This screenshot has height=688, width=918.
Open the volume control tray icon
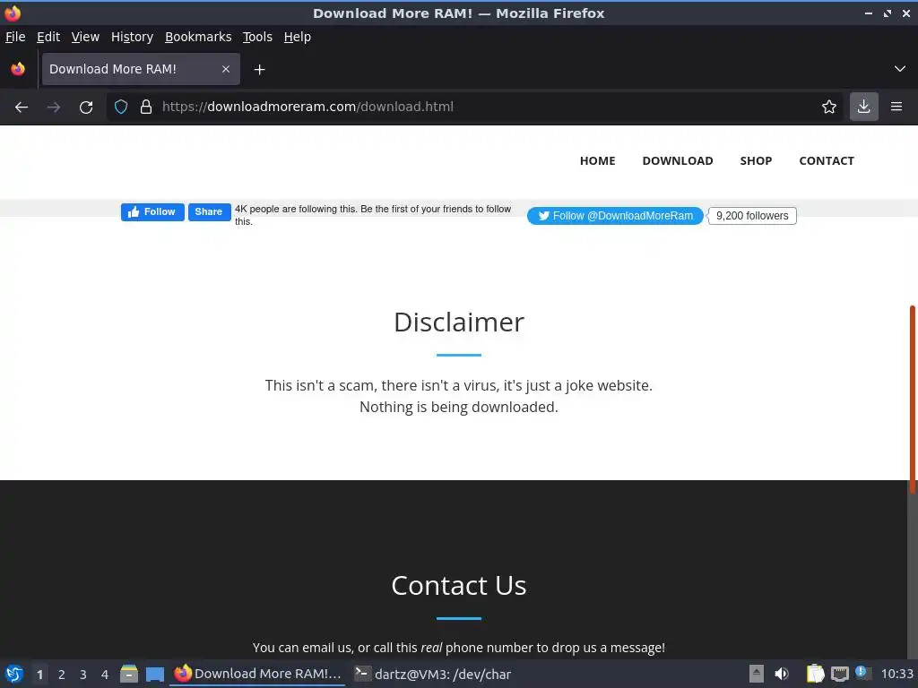click(782, 674)
